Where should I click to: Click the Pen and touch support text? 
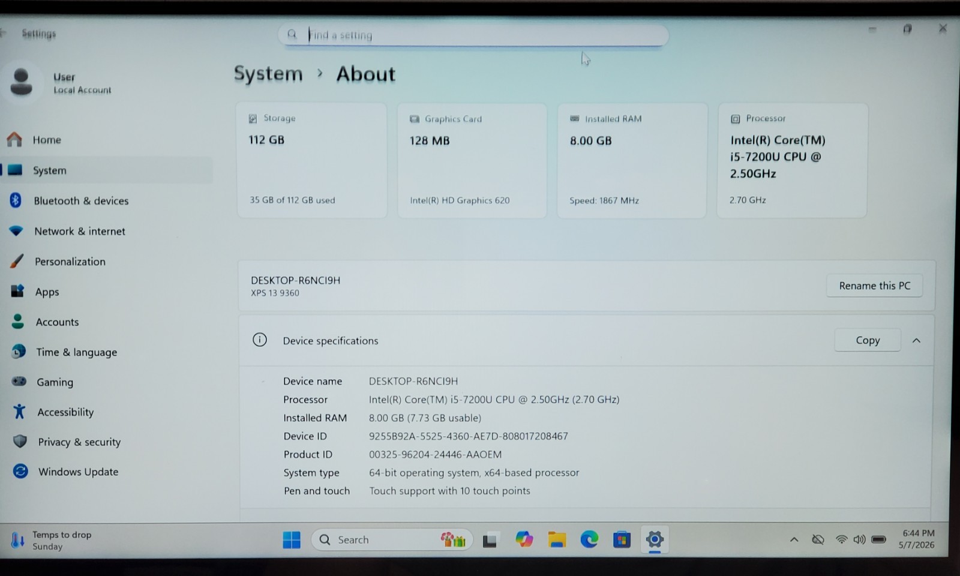point(449,491)
